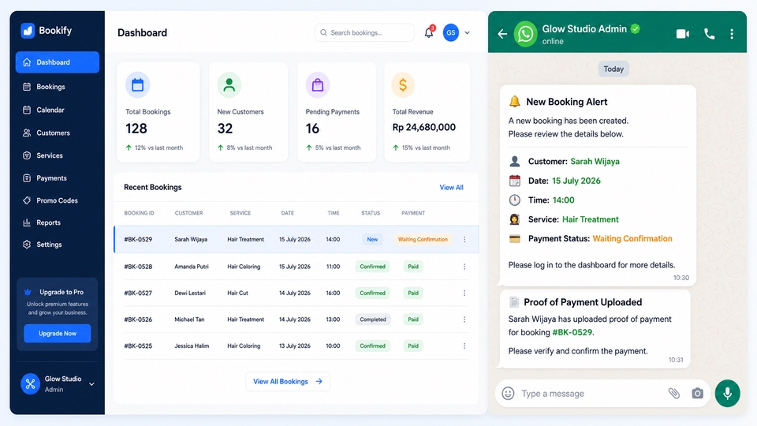Click 15 July 2026 in the chat message
This screenshot has height=426, width=757.
576,181
